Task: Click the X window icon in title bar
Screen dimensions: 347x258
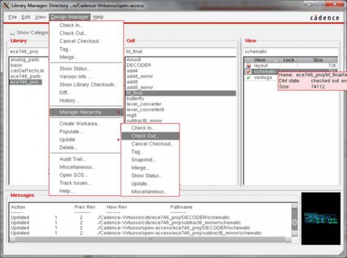Action: [x=6, y=5]
